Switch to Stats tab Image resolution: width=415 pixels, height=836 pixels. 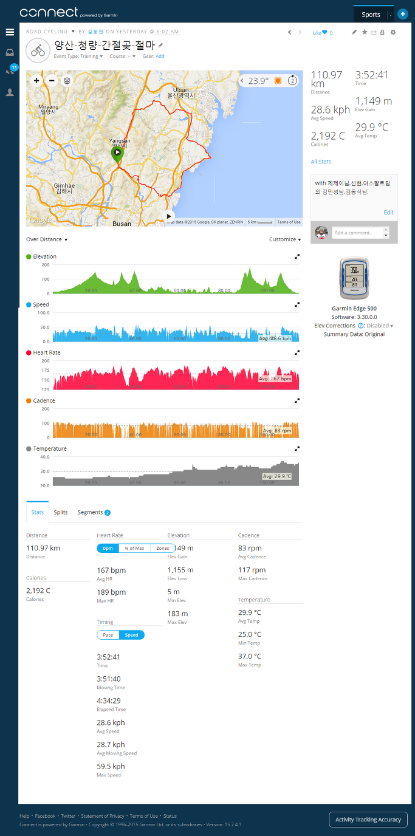(x=38, y=512)
